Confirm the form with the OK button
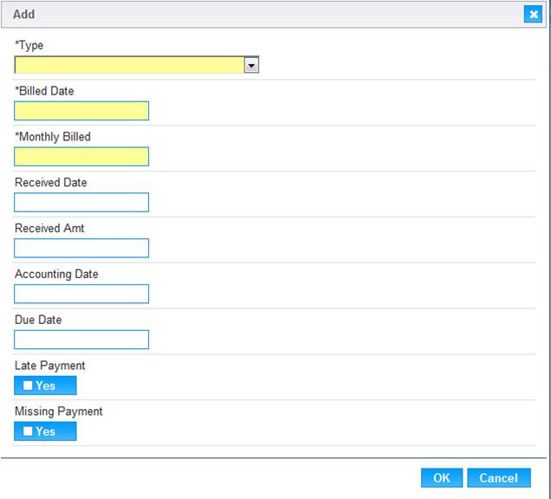The height and width of the screenshot is (499, 551). pyautogui.click(x=442, y=478)
